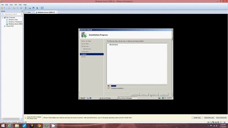The image size is (228, 128).
Task: Click the Action Center flag tray icon
Action: (211, 126)
